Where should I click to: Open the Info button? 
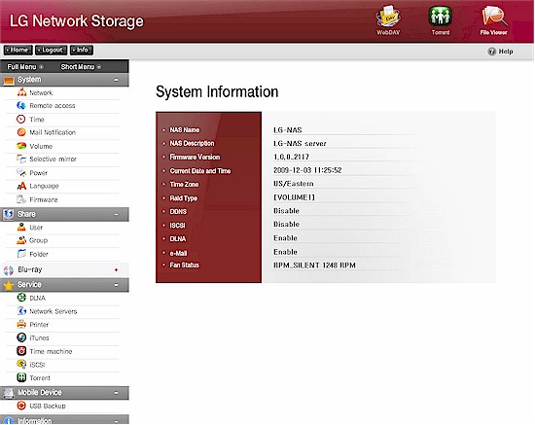82,51
